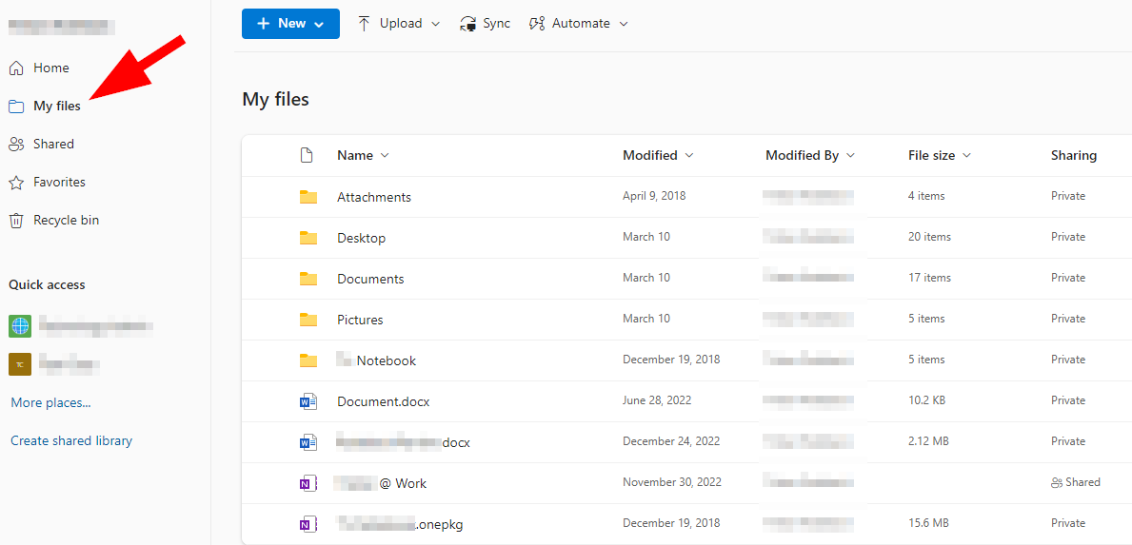
Task: Click the Recycle bin trash icon
Action: [x=16, y=221]
